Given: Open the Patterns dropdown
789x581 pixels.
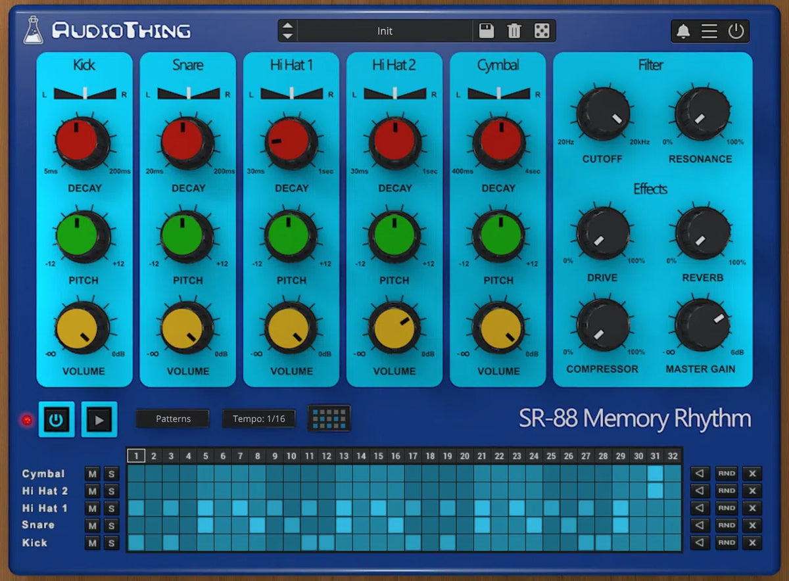Looking at the screenshot, I should 172,419.
